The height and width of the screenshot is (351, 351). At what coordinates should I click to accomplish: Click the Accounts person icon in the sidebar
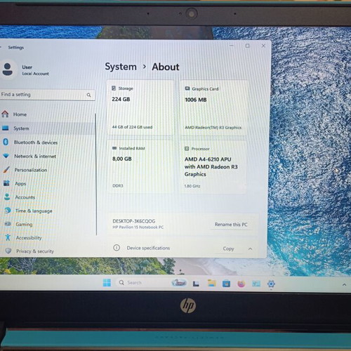7,197
